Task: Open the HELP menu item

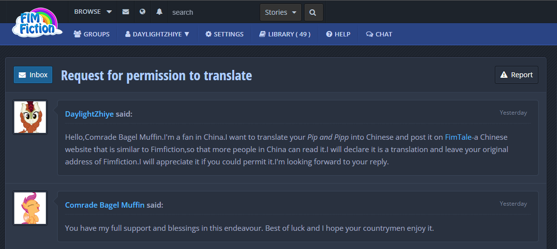Action: pyautogui.click(x=338, y=34)
